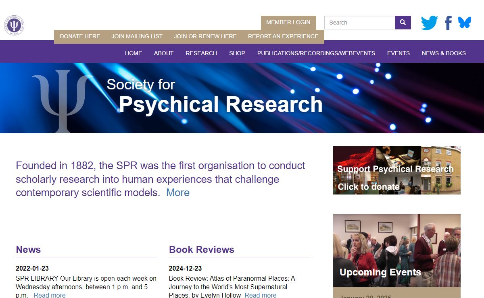Read more of Atlas of Paranormal Places review
The width and height of the screenshot is (484, 298).
point(261,295)
